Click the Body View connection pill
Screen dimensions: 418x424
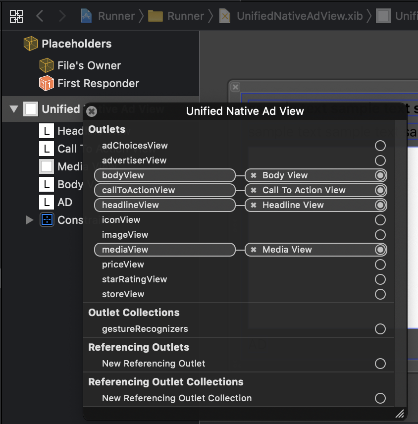pyautogui.click(x=316, y=175)
